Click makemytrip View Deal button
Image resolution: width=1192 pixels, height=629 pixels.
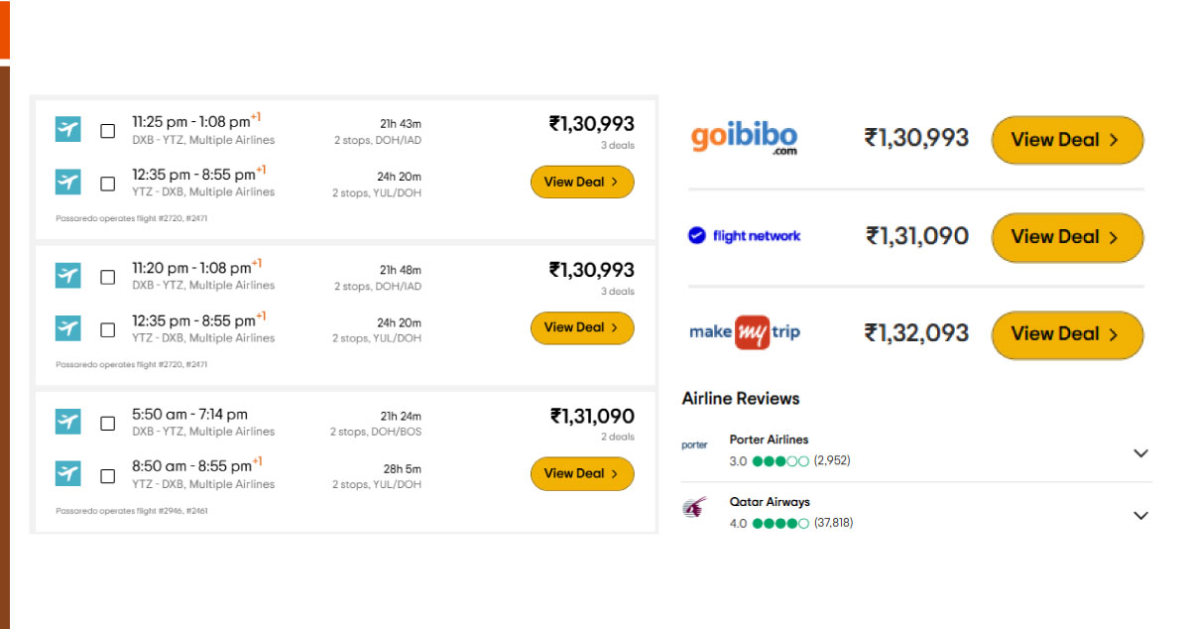click(x=1067, y=334)
